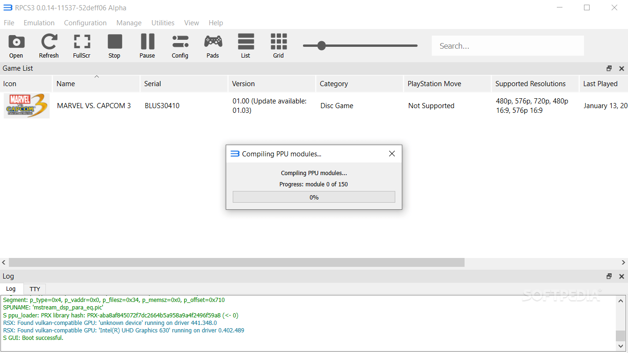
Task: Sort the list by Serial column
Action: click(184, 84)
